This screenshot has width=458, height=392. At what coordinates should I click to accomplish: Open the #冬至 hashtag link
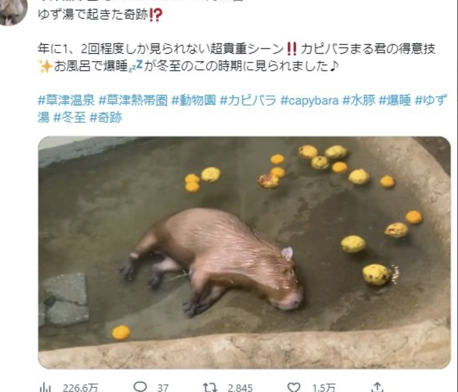[x=70, y=117]
